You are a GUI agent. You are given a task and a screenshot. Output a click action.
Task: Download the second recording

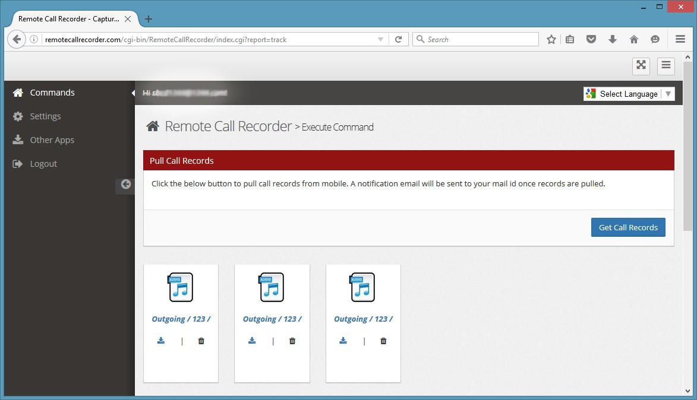point(252,341)
